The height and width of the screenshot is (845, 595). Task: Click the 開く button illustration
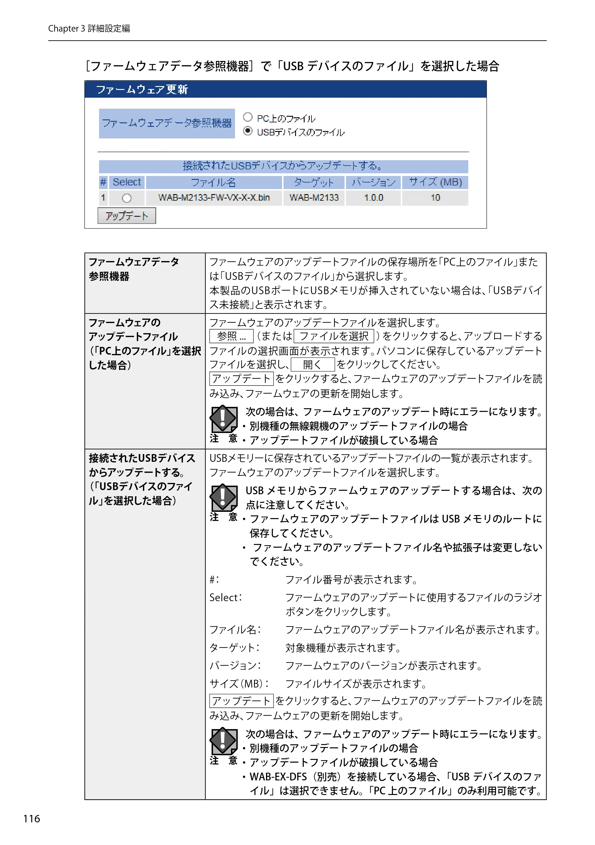(x=313, y=364)
